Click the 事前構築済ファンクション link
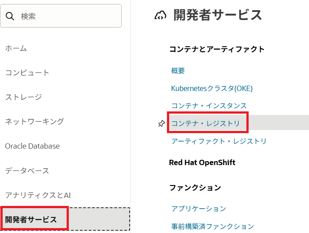Viewport: 309px width, 233px height. [x=213, y=226]
